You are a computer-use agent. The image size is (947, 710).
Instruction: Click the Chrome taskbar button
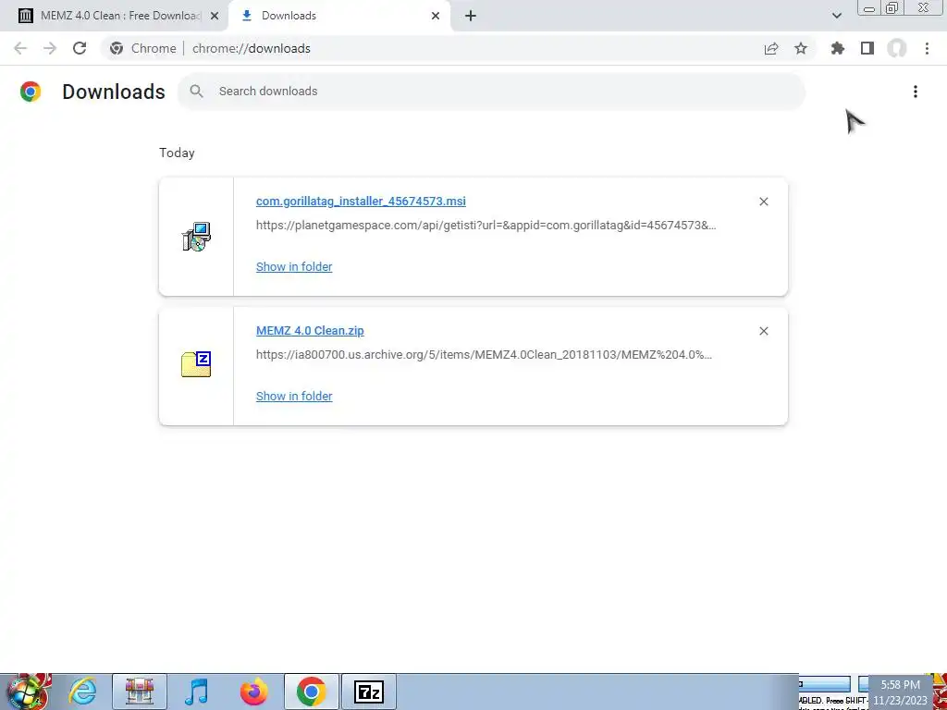[x=311, y=692]
